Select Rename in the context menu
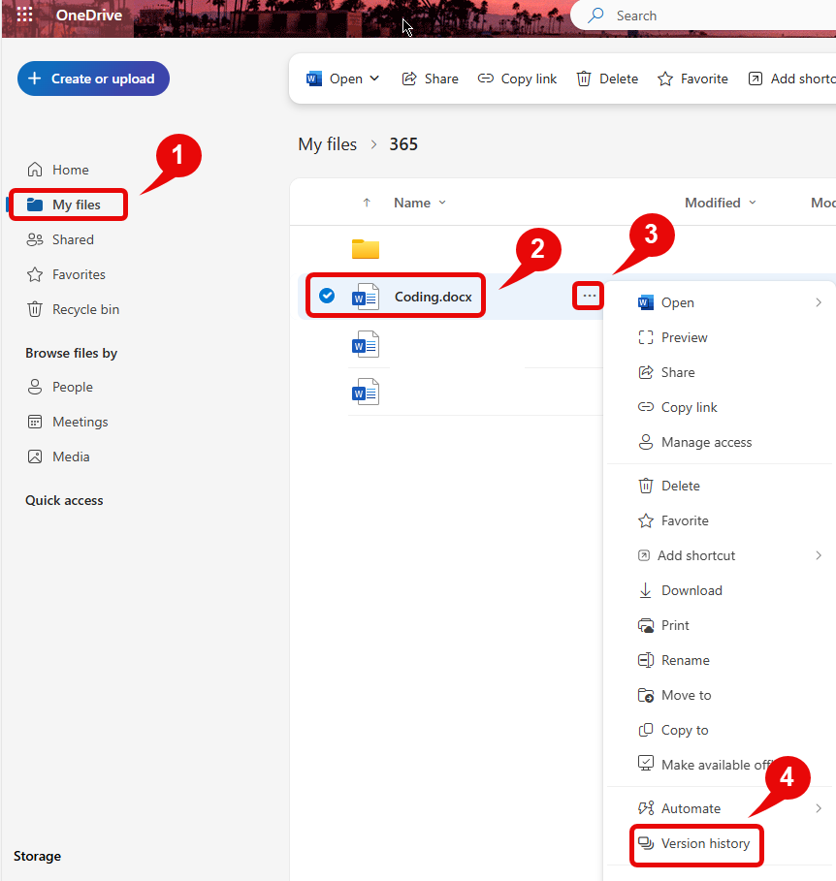Image resolution: width=836 pixels, height=881 pixels. 685,660
